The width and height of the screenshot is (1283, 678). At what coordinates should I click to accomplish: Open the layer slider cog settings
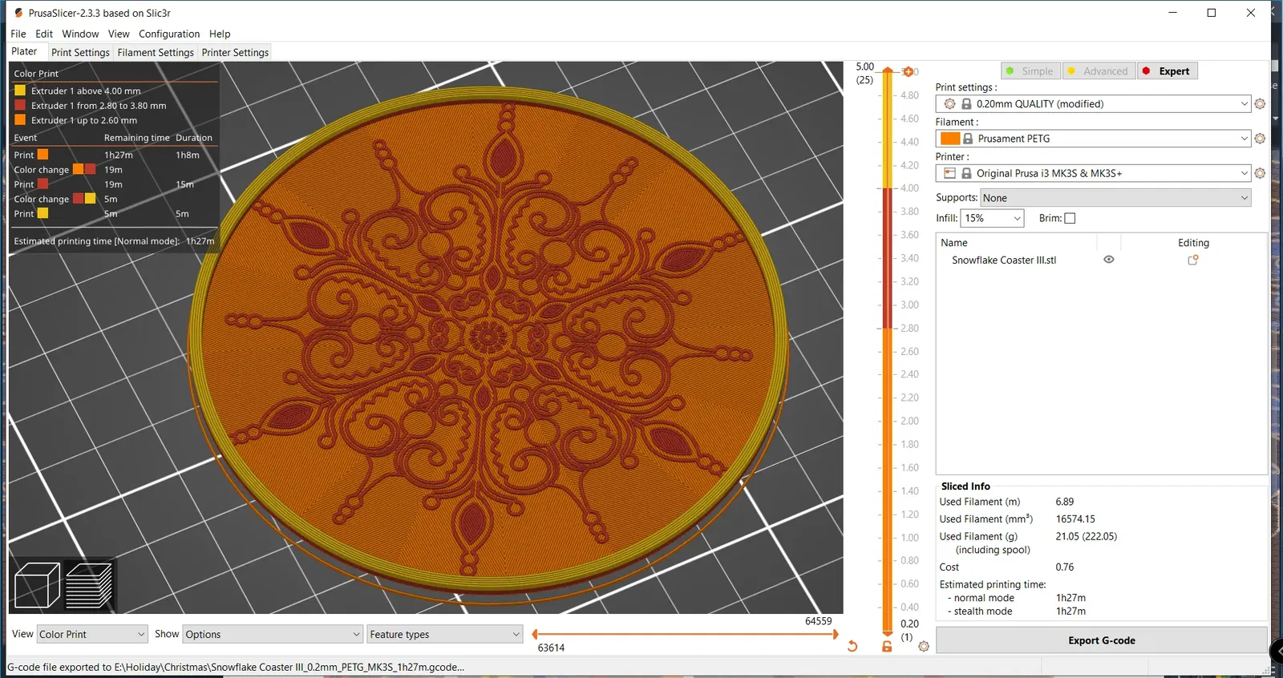coord(924,646)
